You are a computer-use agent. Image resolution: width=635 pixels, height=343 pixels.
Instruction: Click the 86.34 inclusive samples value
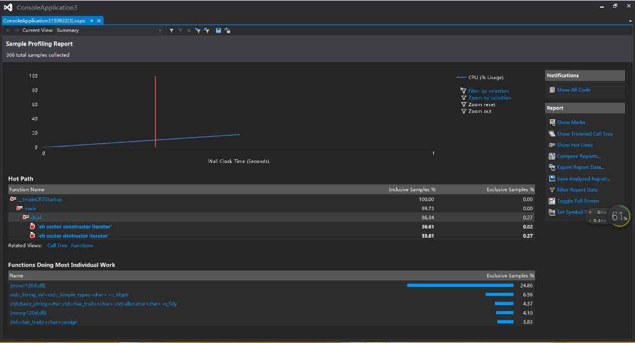(427, 218)
